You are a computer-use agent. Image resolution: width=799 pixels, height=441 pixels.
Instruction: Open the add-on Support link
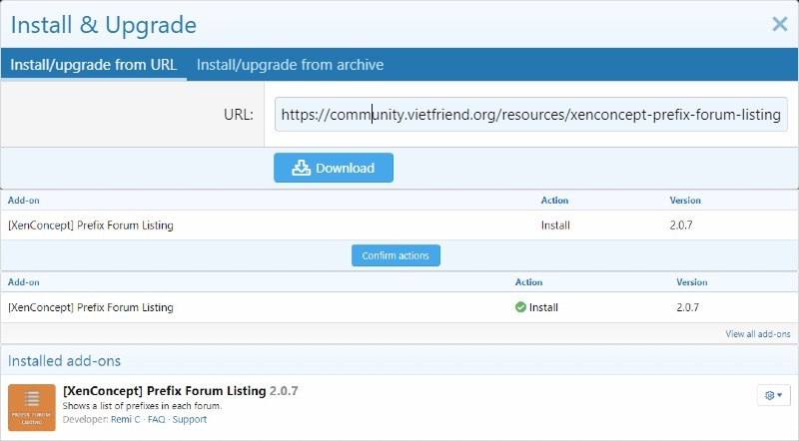pyautogui.click(x=190, y=420)
